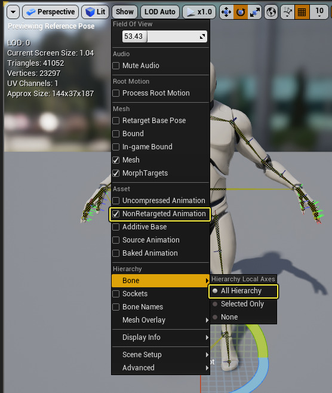
Task: Click the Current Screen Size: 1.04 text
Action: click(50, 53)
